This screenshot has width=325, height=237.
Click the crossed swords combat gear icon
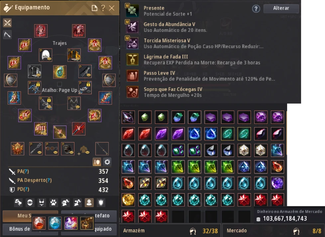click(7, 23)
